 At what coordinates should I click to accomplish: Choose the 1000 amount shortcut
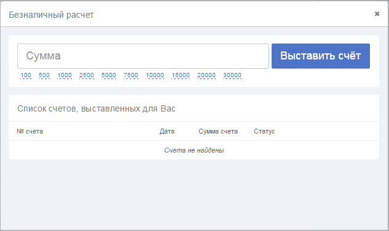click(x=65, y=75)
